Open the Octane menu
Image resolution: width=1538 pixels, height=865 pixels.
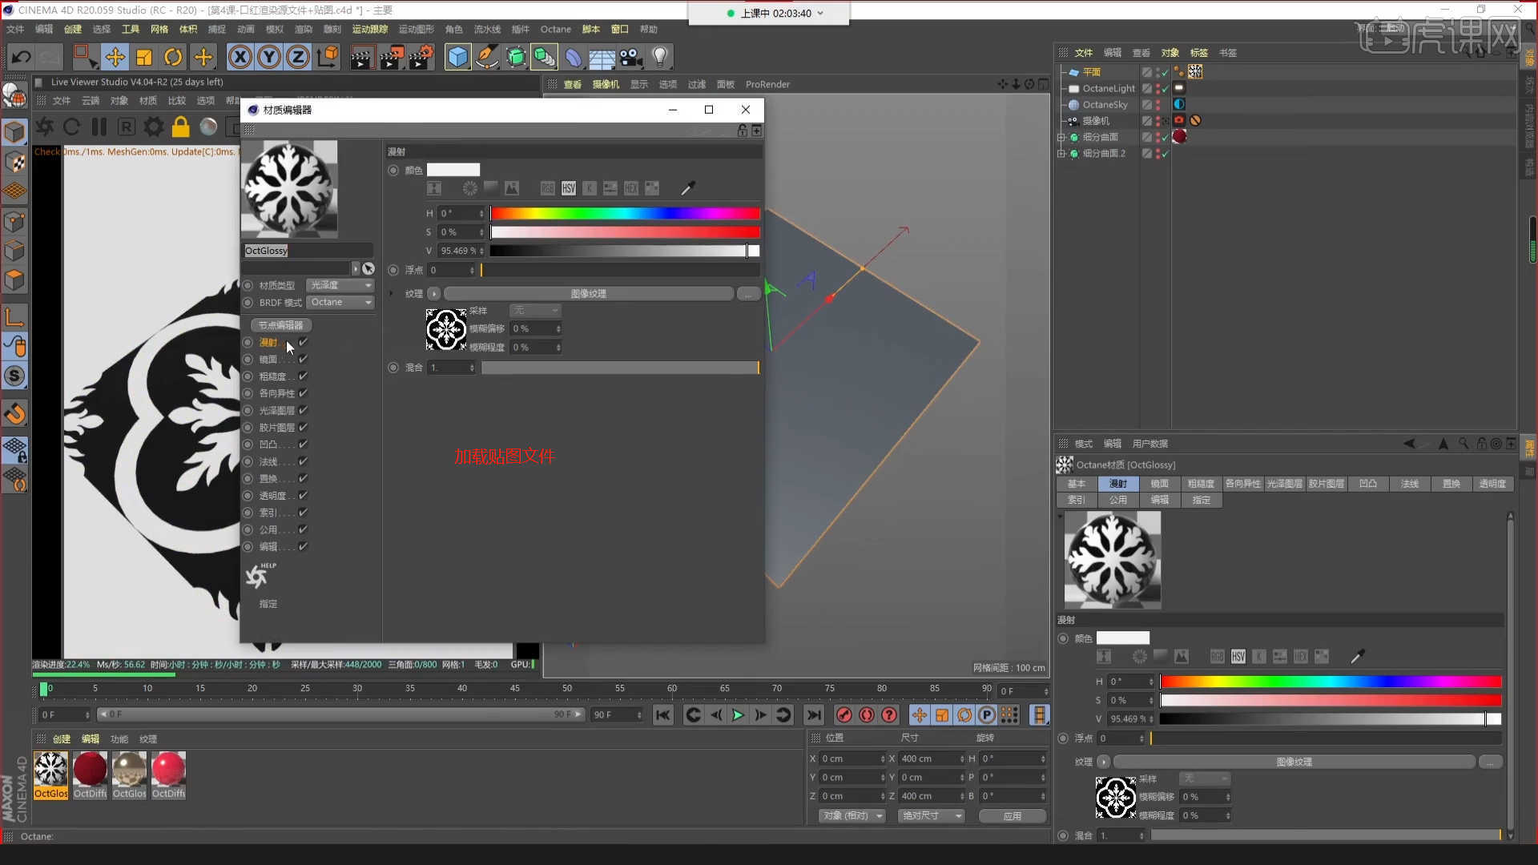point(555,29)
